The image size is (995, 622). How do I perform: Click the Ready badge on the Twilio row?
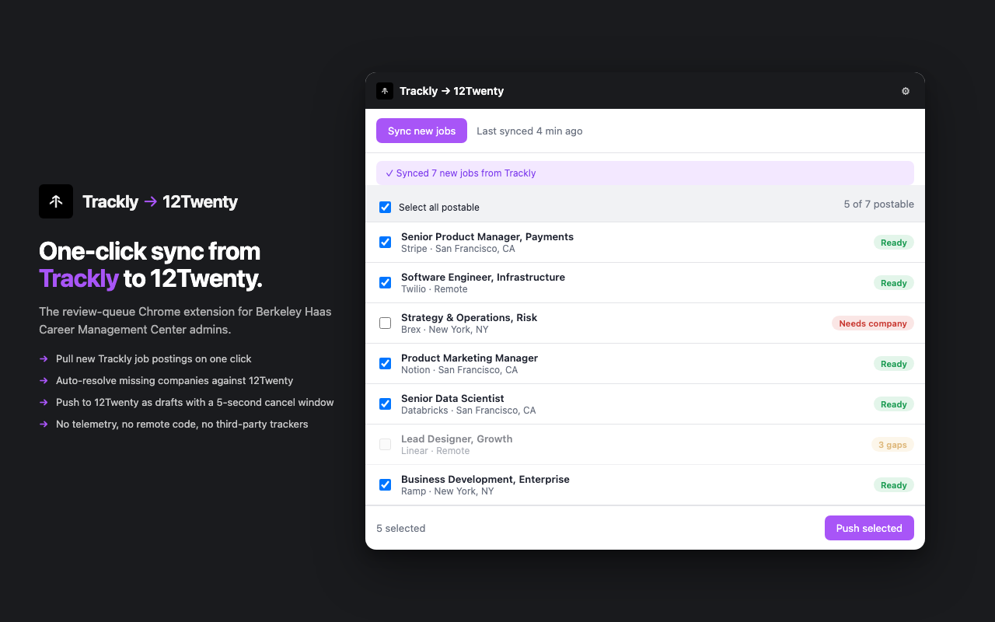point(894,283)
